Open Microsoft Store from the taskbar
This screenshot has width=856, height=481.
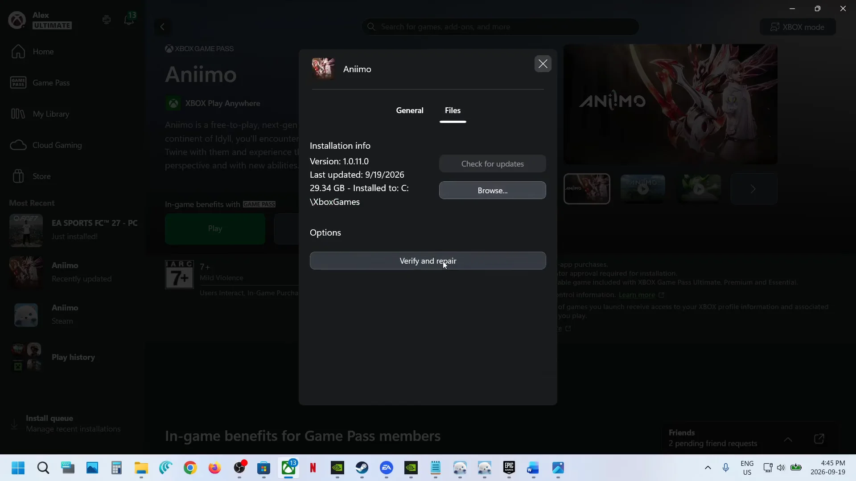tap(264, 468)
